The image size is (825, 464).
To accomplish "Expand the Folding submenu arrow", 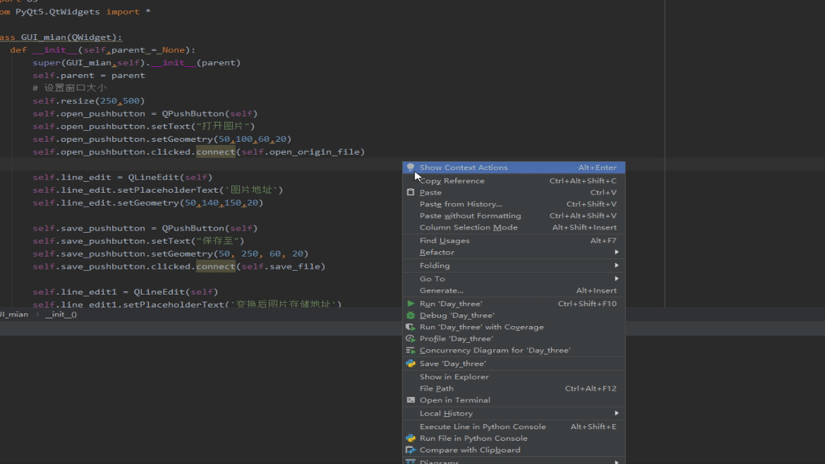I will [617, 265].
